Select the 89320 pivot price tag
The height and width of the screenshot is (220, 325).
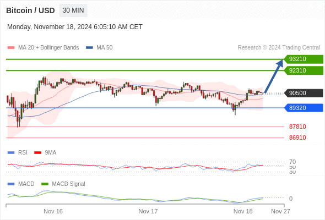(x=304, y=108)
